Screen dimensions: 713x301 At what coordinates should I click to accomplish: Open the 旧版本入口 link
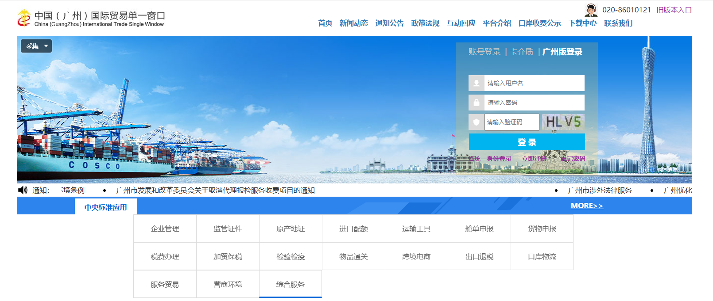[674, 10]
